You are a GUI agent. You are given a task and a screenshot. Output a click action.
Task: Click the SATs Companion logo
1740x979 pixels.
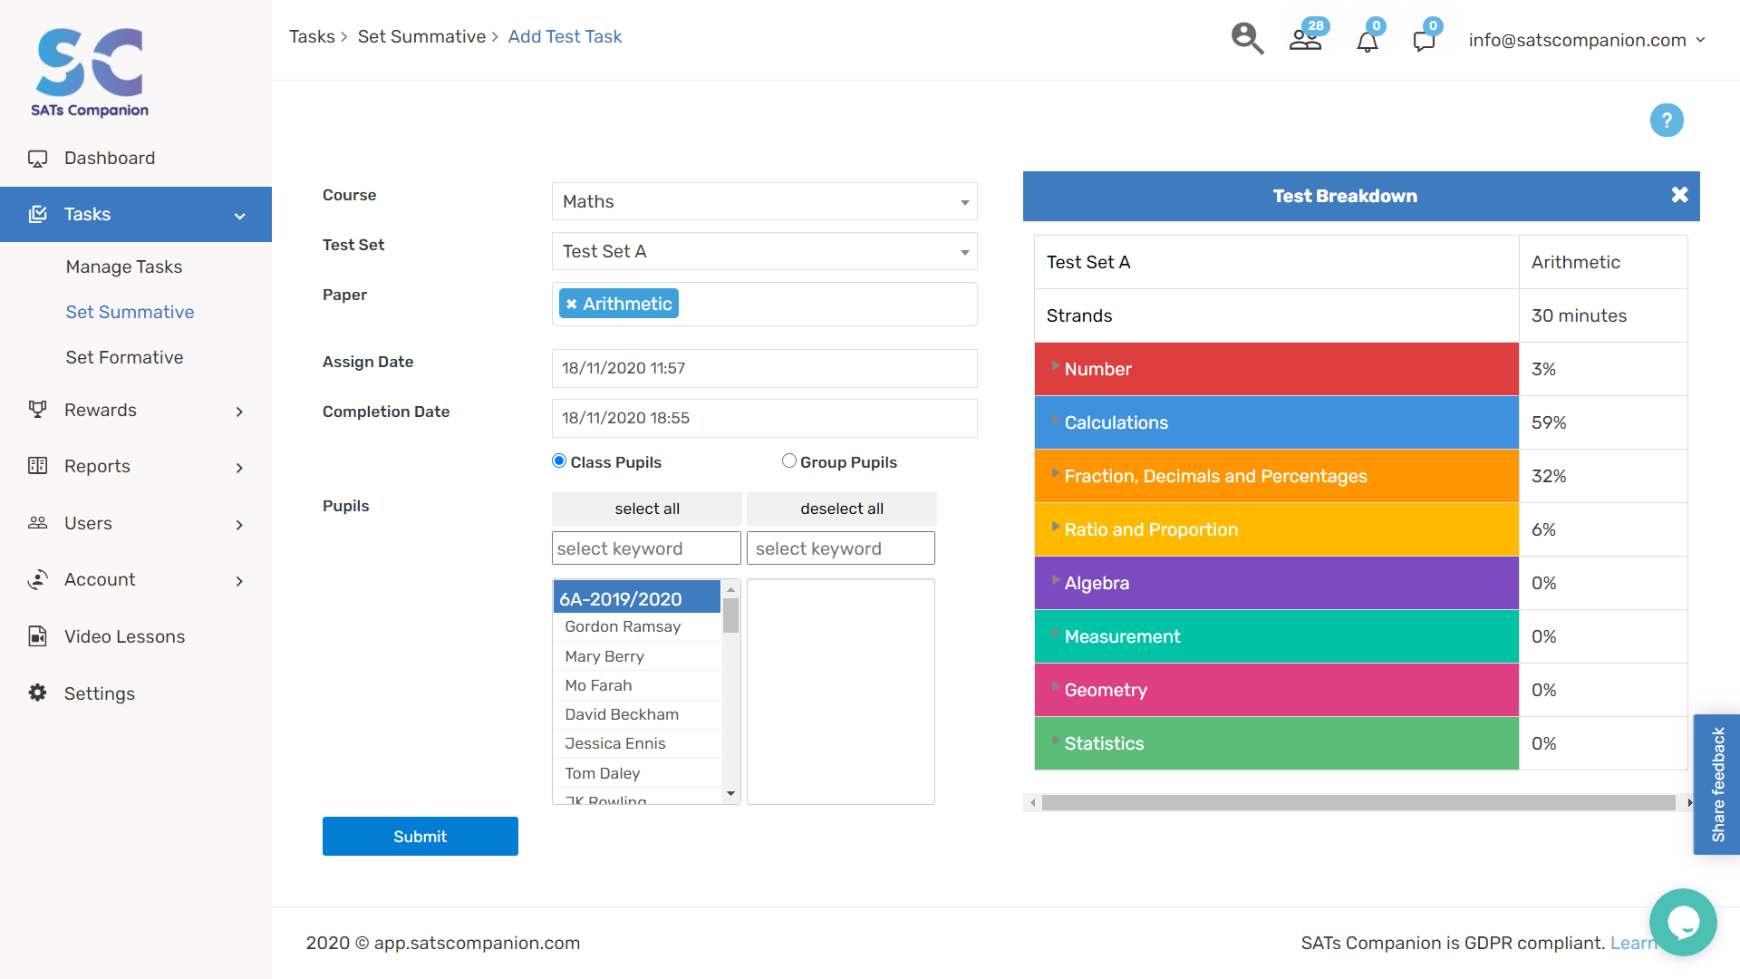point(90,72)
